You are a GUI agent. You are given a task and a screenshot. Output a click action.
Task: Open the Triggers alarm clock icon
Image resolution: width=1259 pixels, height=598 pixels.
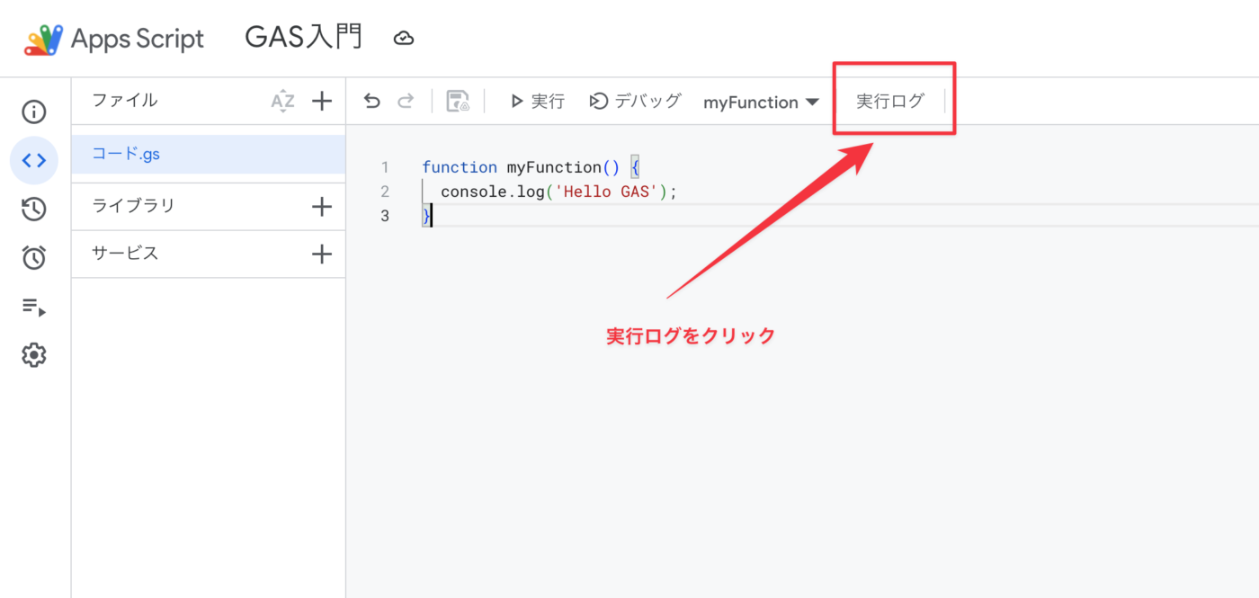click(34, 258)
